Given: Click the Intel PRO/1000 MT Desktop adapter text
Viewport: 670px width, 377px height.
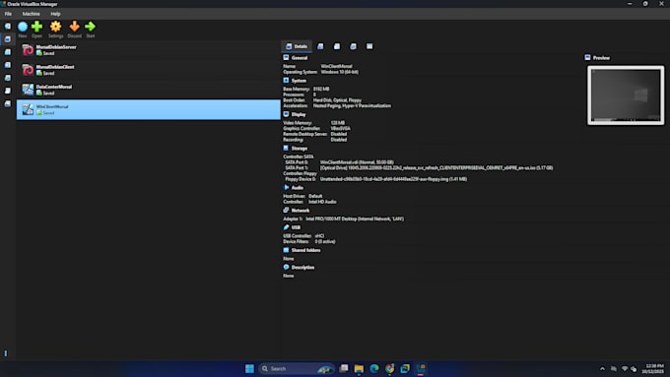Looking at the screenshot, I should [355, 220].
